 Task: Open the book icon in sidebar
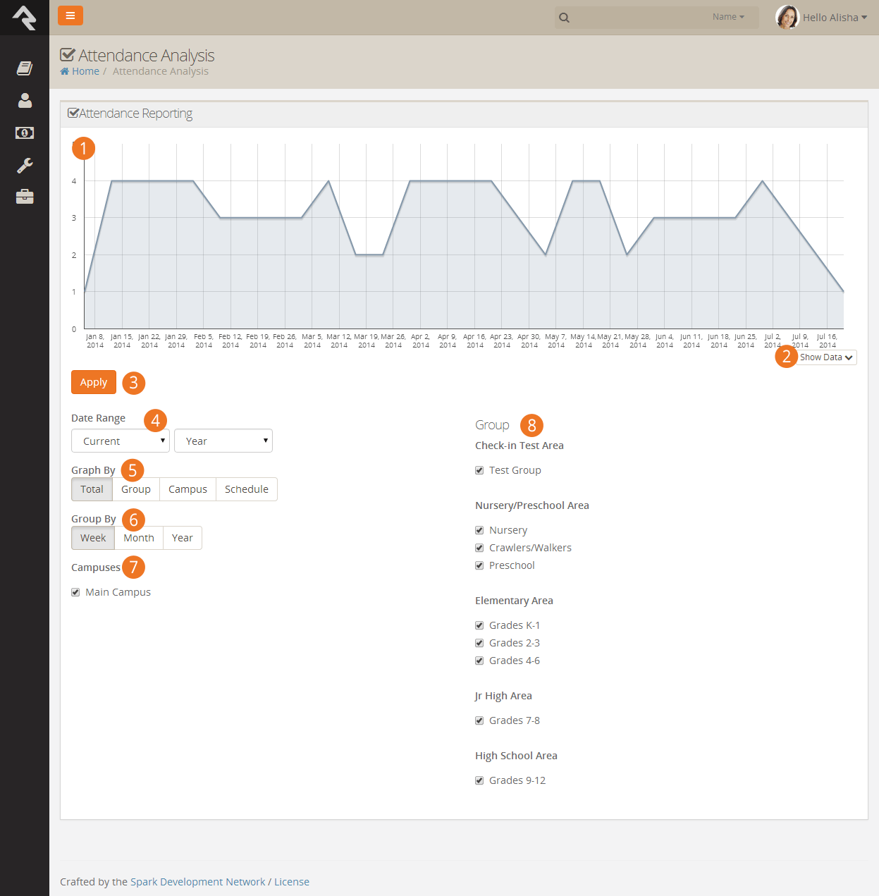[25, 68]
